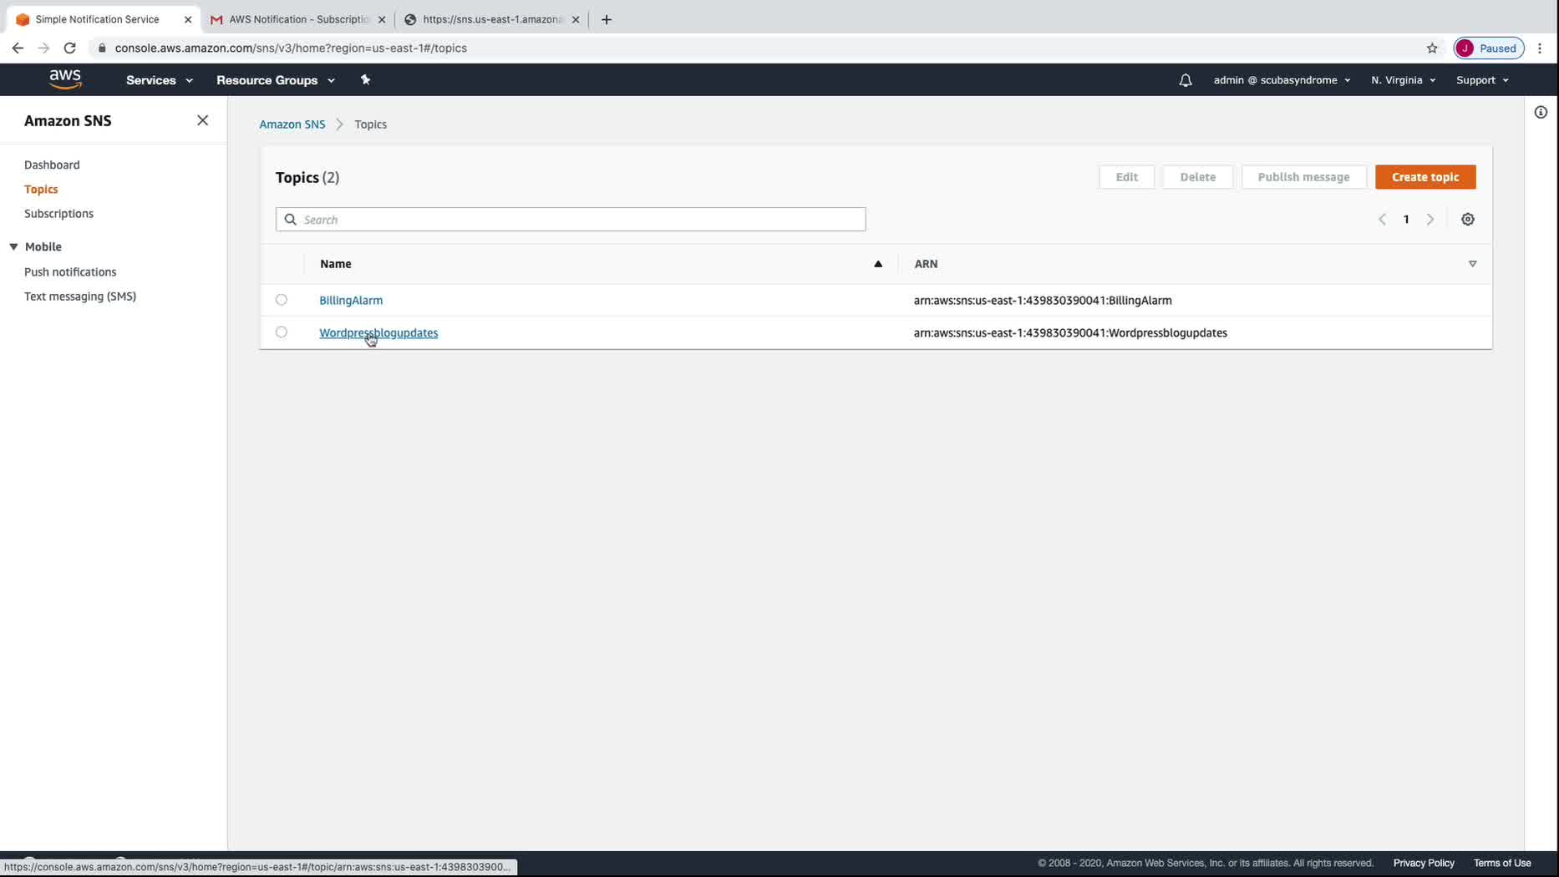Click the site lock icon in address bar
Viewport: 1559px width, 877px height.
pyautogui.click(x=102, y=48)
